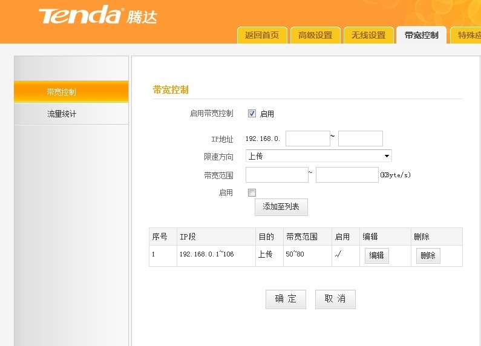Click the 带宽范围 column header

tap(307, 237)
